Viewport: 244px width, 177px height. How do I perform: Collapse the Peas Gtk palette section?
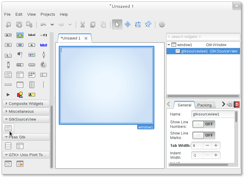(x=26, y=137)
